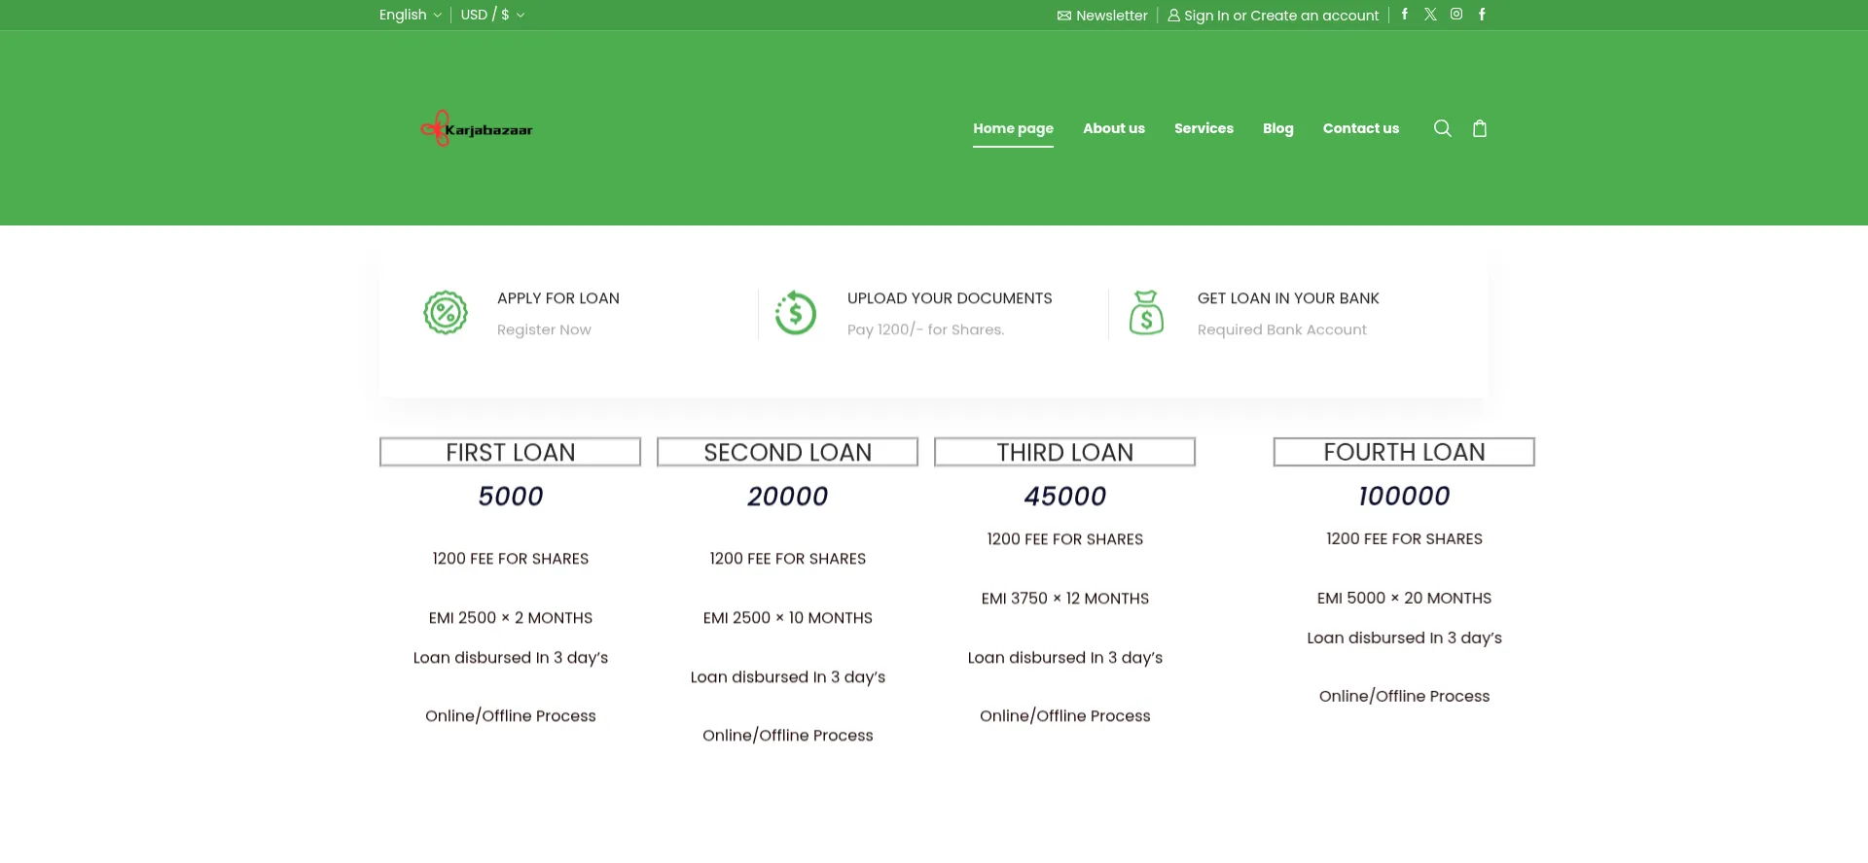Viewport: 1868px width, 863px height.
Task: Click the X (Twitter) social icon
Action: (1430, 15)
